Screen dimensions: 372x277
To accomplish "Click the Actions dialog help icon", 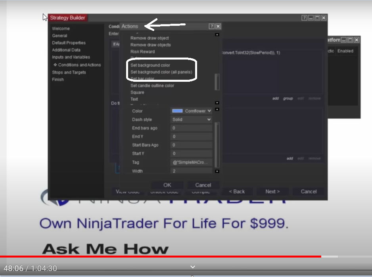I will 211,26.
